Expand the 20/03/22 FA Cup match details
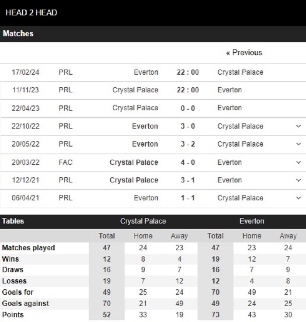This screenshot has width=306, height=322. (x=299, y=162)
